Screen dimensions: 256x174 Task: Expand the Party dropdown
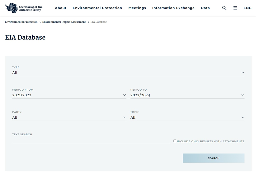69,117
